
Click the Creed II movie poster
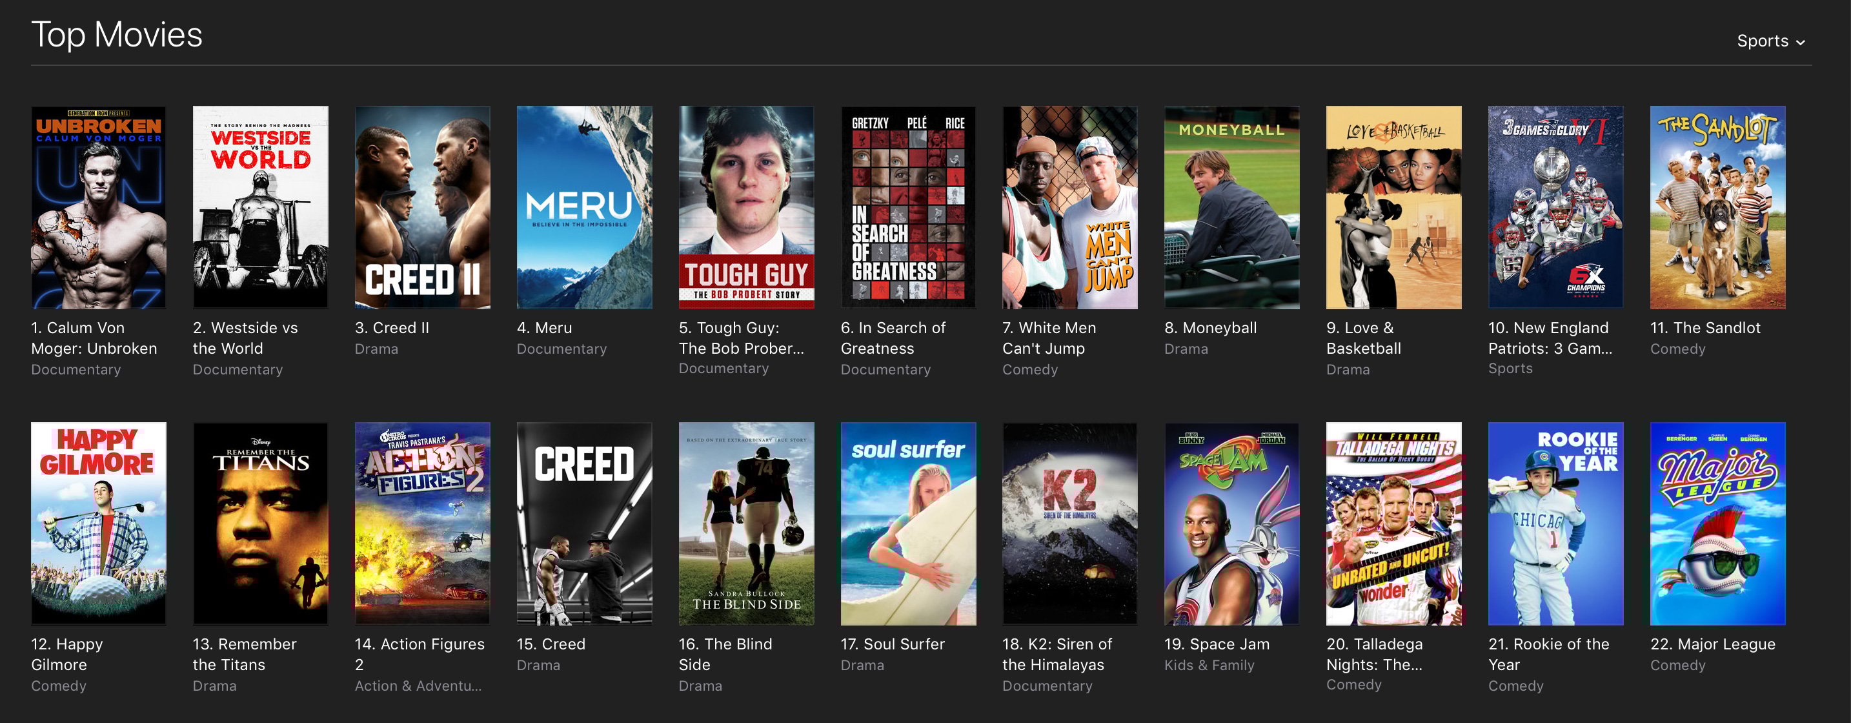coord(423,208)
